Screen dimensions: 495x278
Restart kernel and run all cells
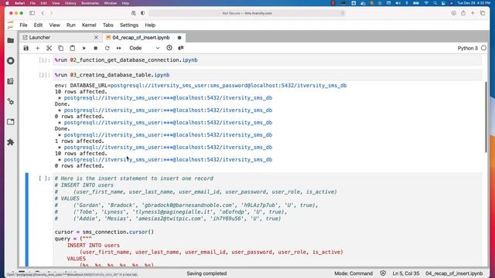pyautogui.click(x=118, y=48)
